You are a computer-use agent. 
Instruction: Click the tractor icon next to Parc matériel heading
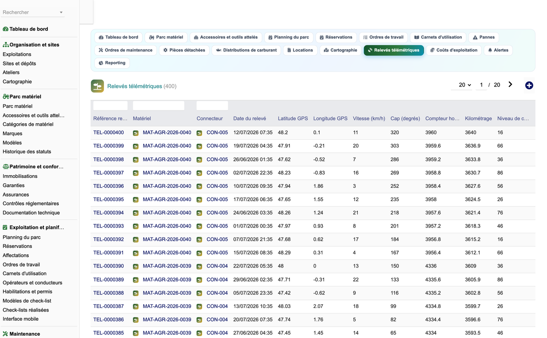(6, 96)
